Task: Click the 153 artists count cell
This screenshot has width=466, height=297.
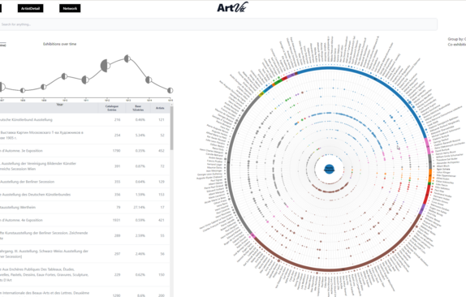Action: pos(162,195)
